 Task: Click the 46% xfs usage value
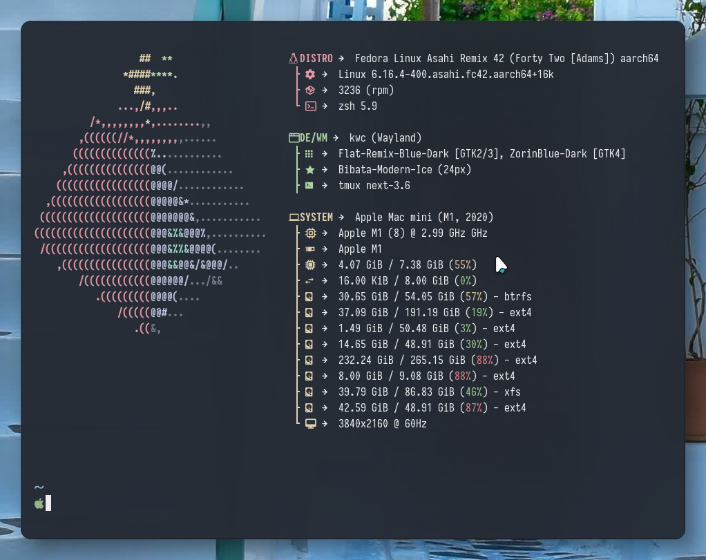473,392
